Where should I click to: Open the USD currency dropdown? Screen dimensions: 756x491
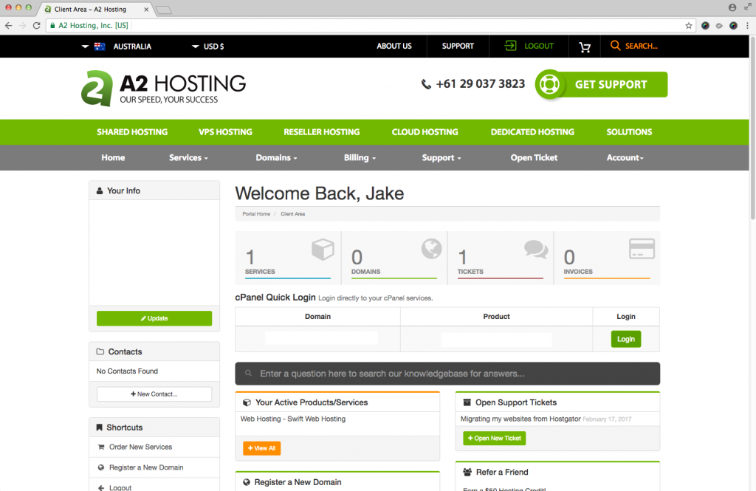pyautogui.click(x=207, y=47)
